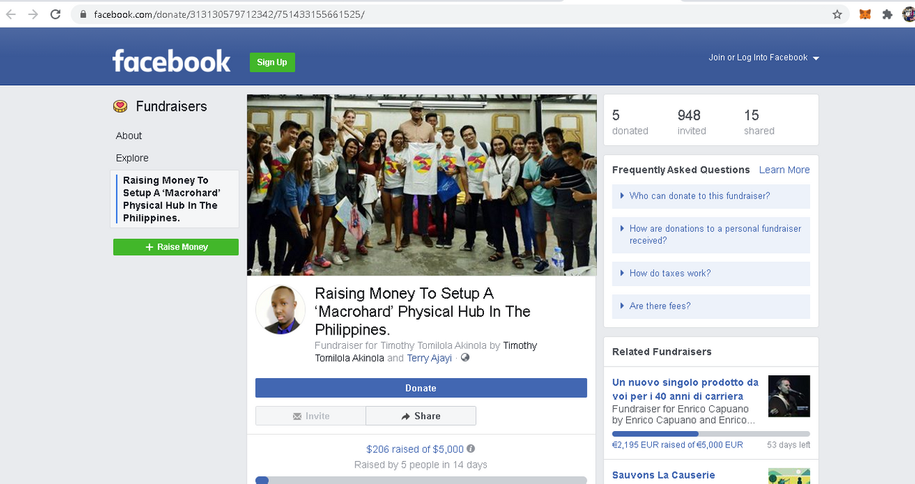Viewport: 915px width, 484px height.
Task: Expand 'How do taxes work?' question
Action: 711,273
